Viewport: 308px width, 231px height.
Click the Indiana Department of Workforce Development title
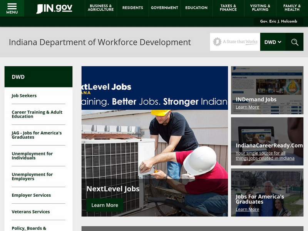click(x=100, y=42)
